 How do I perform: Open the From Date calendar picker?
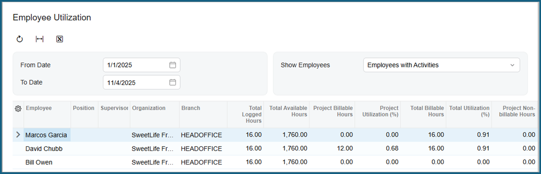tap(172, 65)
